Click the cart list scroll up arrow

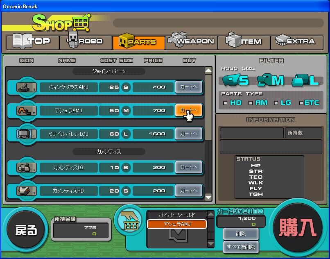click(211, 215)
